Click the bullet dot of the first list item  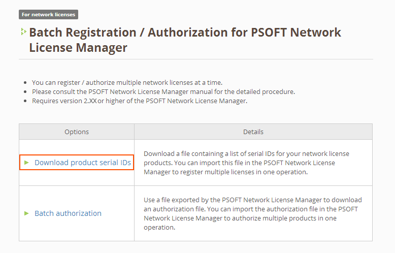(25, 82)
